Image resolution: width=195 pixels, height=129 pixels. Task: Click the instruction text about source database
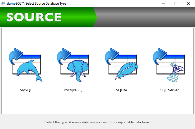point(97,122)
